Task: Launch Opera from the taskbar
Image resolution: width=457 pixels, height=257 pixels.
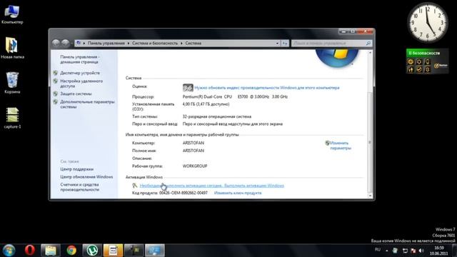Action: coord(29,251)
